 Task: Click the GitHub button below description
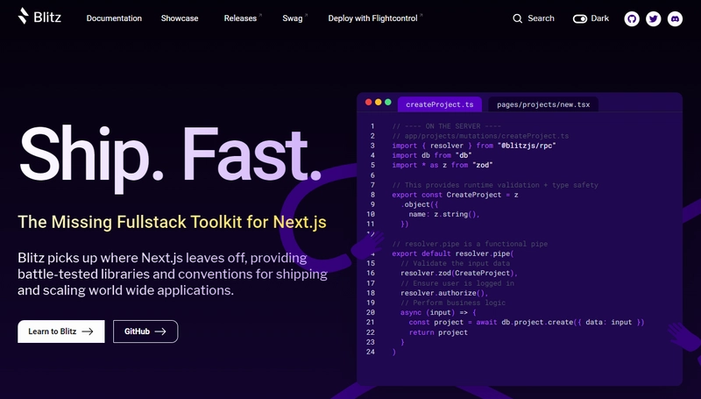coord(145,331)
